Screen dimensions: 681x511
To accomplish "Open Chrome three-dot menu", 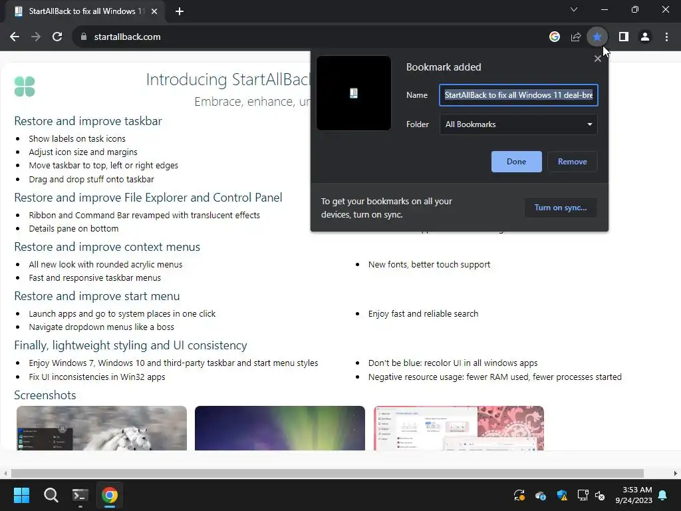I will tap(666, 37).
